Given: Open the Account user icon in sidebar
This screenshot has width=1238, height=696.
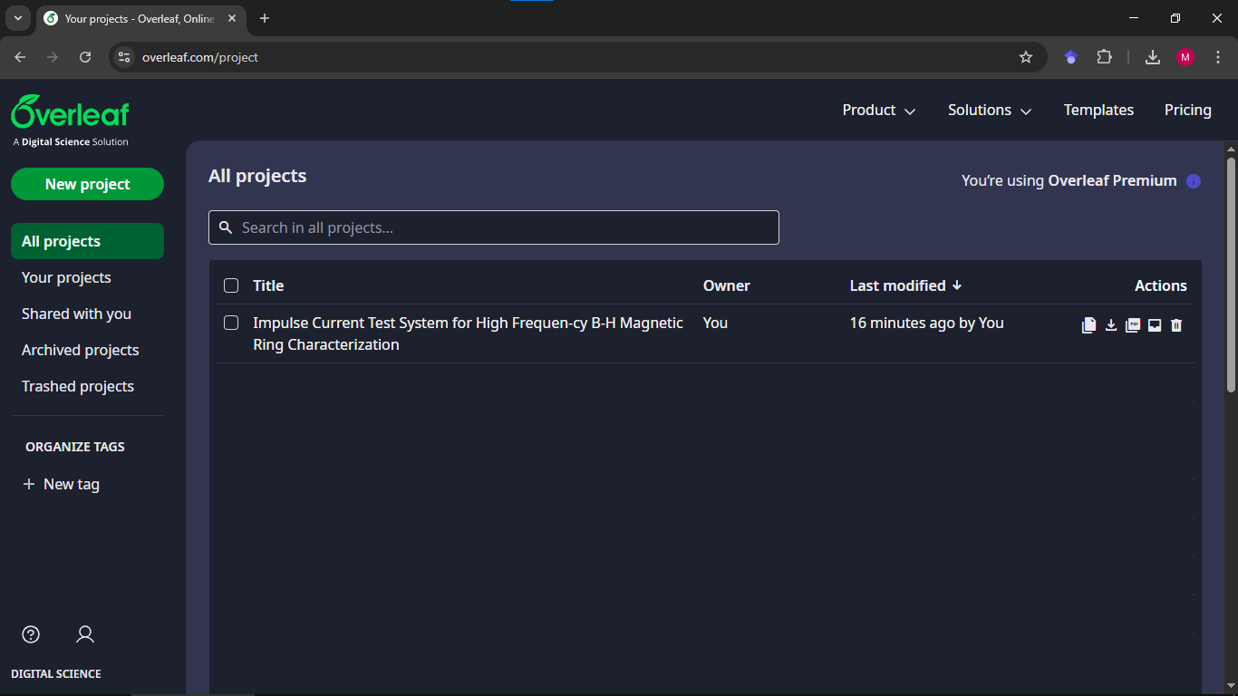Looking at the screenshot, I should coord(85,634).
